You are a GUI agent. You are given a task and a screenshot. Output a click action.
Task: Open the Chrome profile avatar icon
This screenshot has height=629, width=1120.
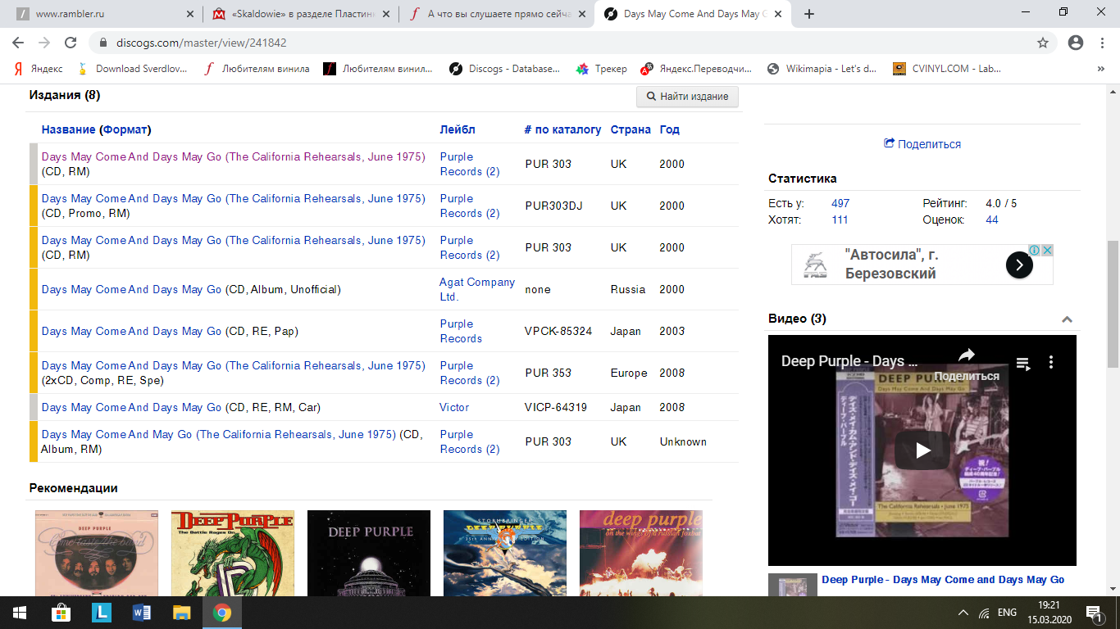coord(1076,43)
